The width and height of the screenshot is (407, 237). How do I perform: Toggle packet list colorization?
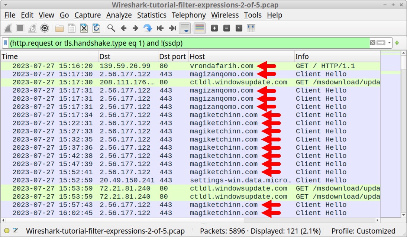pyautogui.click(x=199, y=28)
